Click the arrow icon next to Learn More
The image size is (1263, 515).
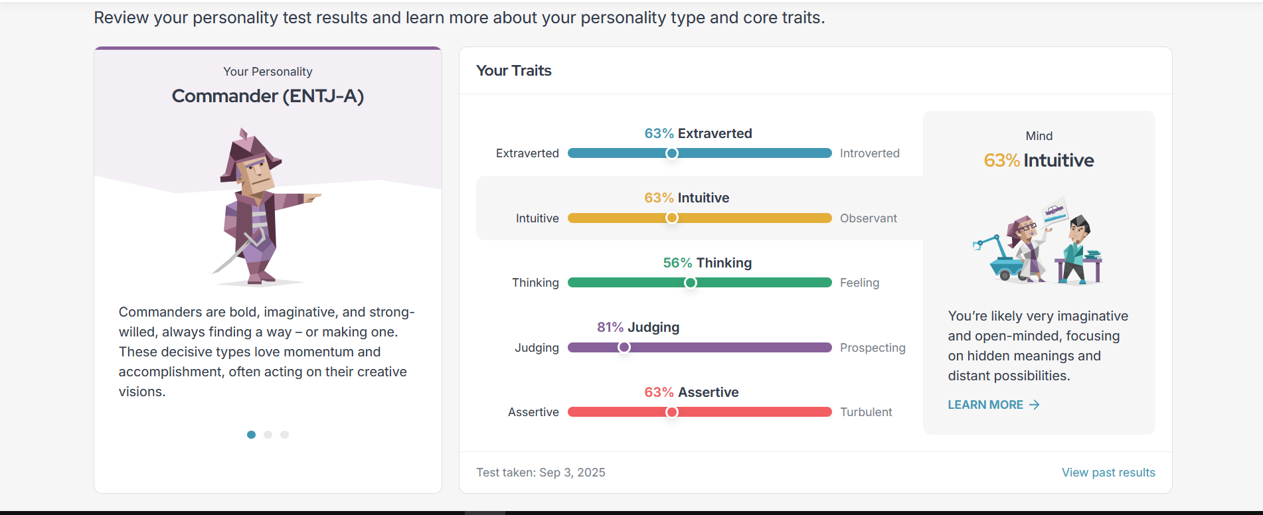(1035, 405)
